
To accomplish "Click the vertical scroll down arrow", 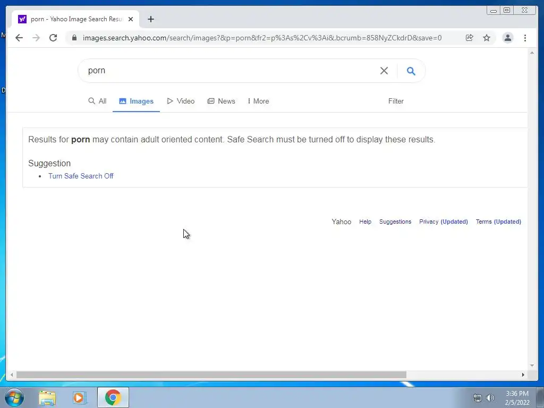I will tap(532, 365).
